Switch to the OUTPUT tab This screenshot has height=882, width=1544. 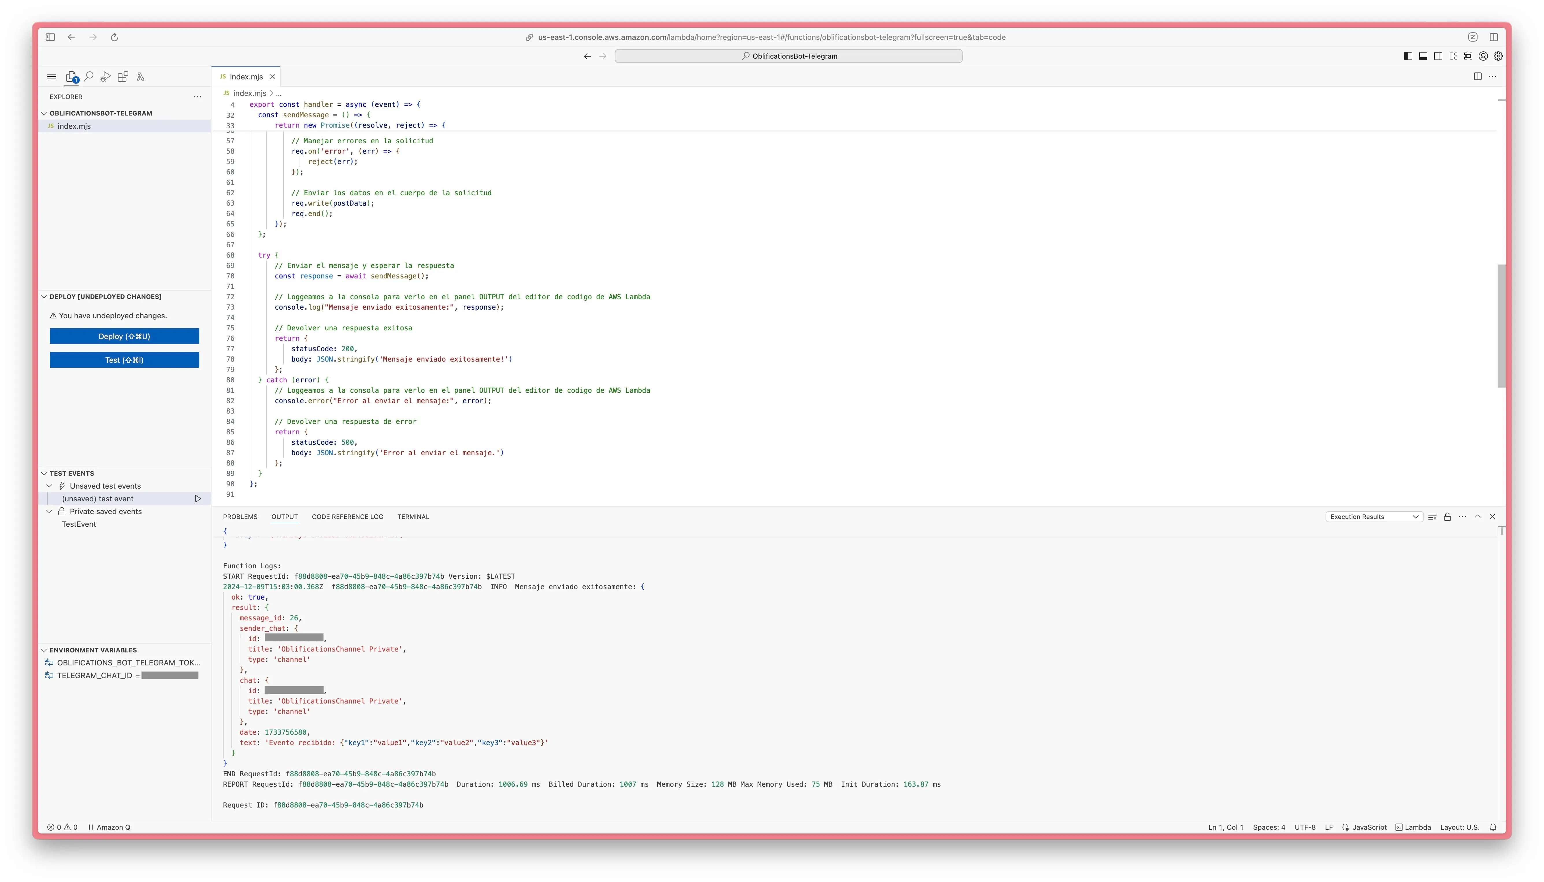(285, 517)
